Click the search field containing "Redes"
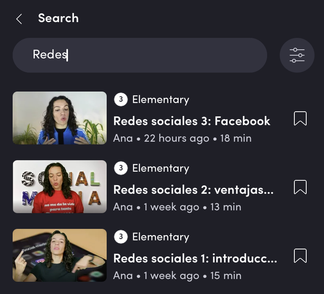324x294 pixels. coord(140,55)
